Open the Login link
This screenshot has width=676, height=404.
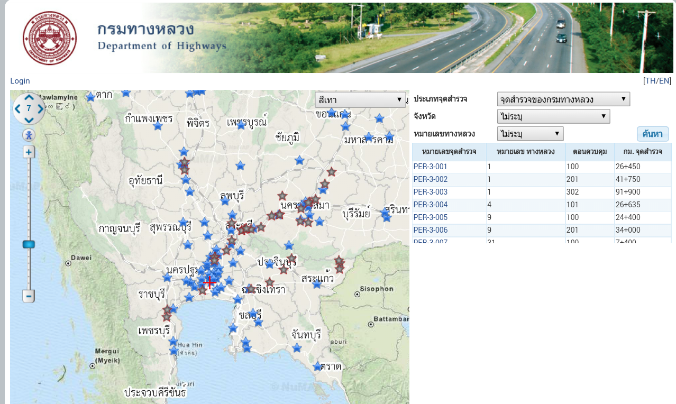click(20, 81)
